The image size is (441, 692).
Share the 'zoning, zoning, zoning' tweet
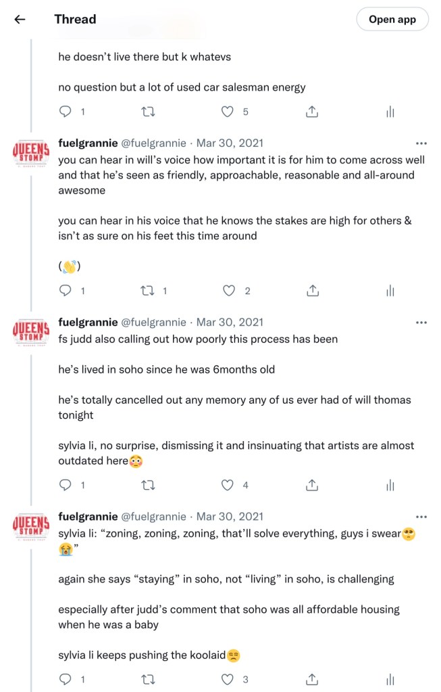tap(313, 679)
